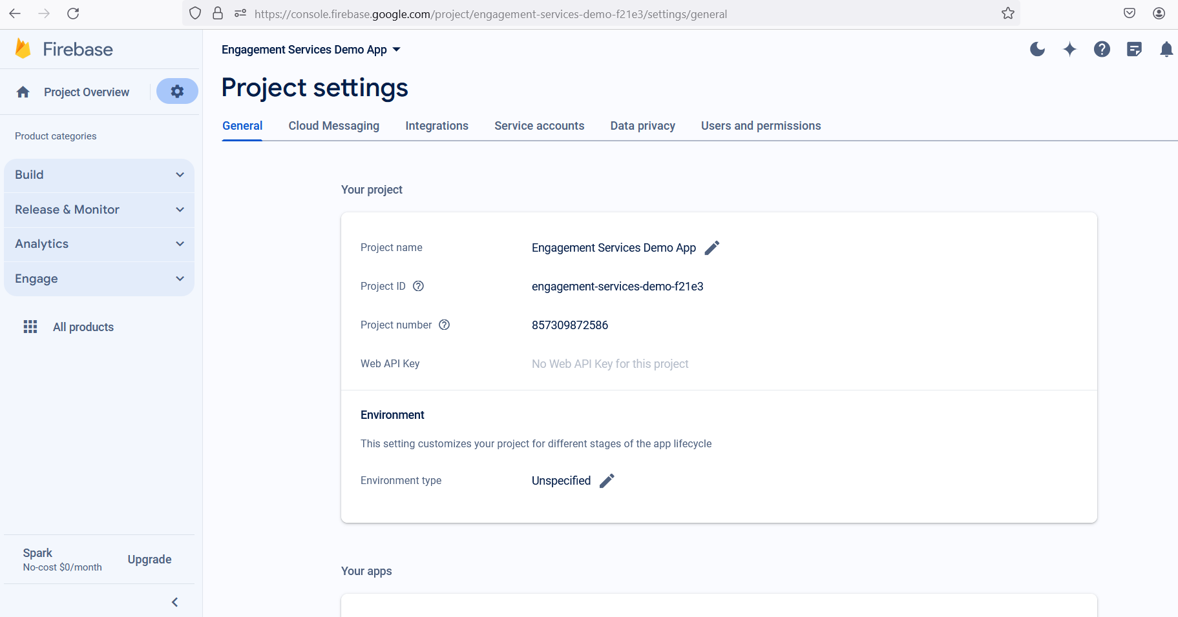Expand the Build category

point(99,175)
